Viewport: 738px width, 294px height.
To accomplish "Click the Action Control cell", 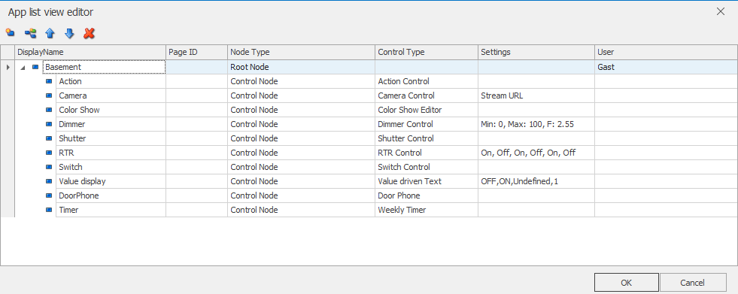I will pos(427,81).
